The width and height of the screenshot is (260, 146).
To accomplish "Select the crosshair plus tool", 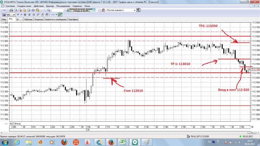I will click(18, 15).
